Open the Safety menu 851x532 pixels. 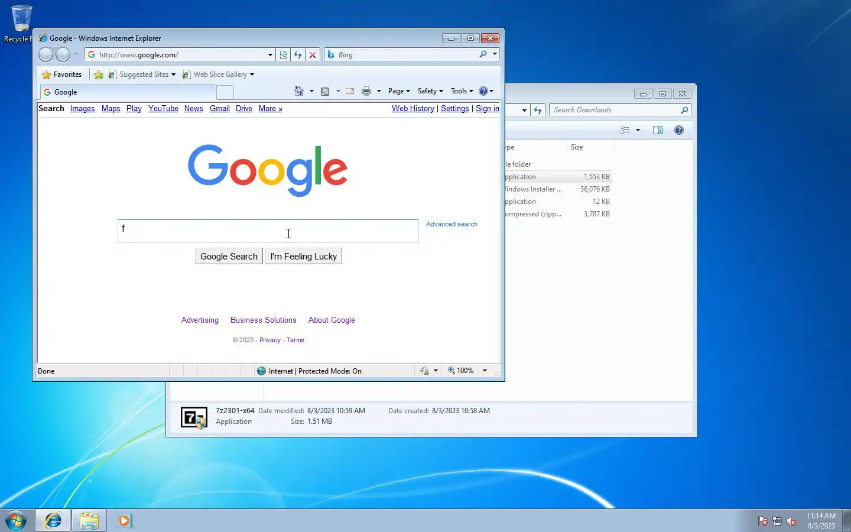pos(430,91)
